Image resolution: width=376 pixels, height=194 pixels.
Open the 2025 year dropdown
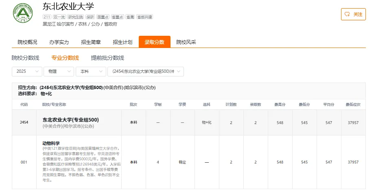tap(27, 72)
